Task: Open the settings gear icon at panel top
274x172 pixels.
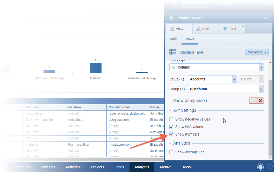Action: pyautogui.click(x=265, y=4)
